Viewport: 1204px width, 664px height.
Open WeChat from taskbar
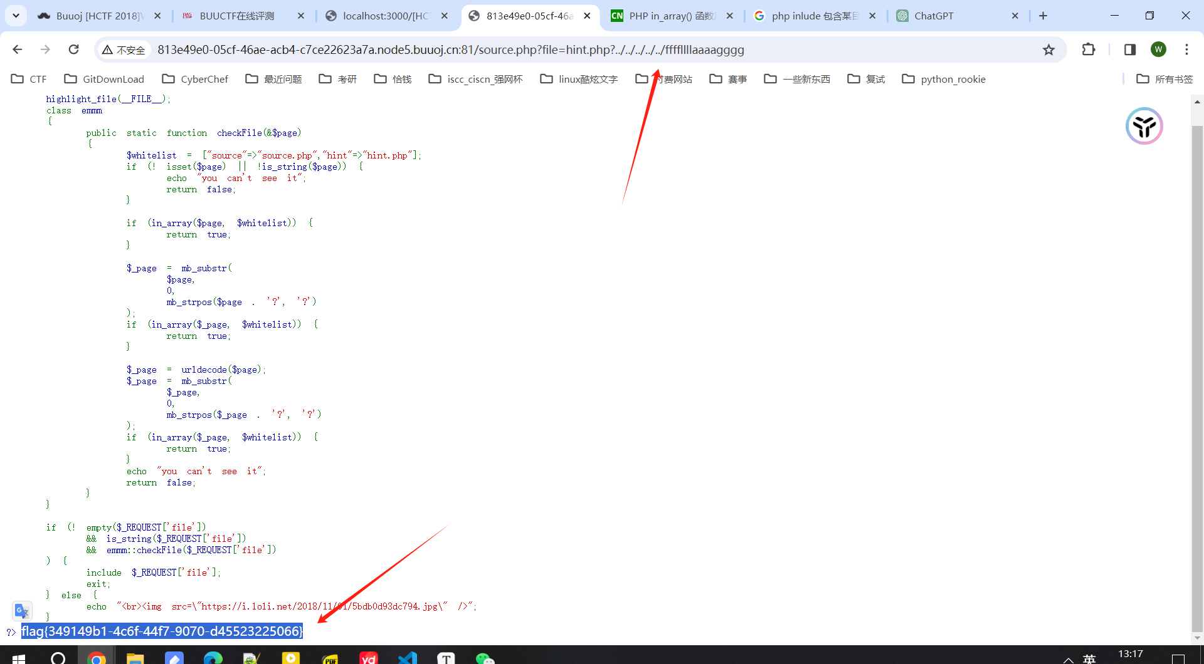(485, 658)
